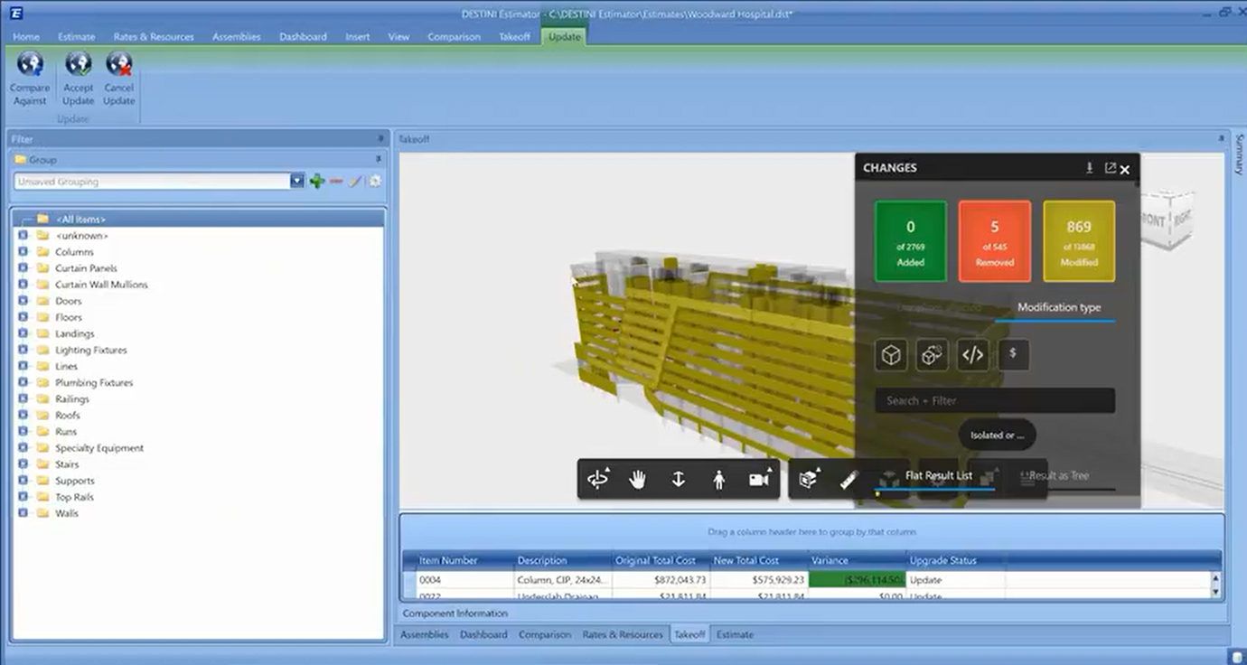The width and height of the screenshot is (1247, 665).
Task: Click the red Removed changes tile
Action: [995, 241]
